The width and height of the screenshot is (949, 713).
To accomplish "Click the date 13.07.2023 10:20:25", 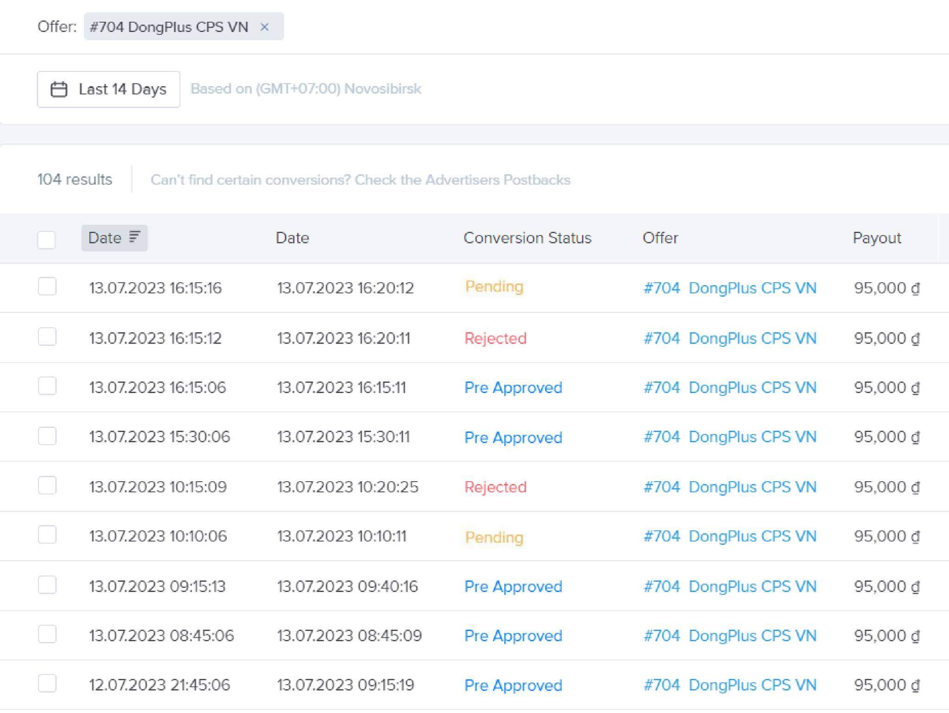I will click(x=348, y=487).
